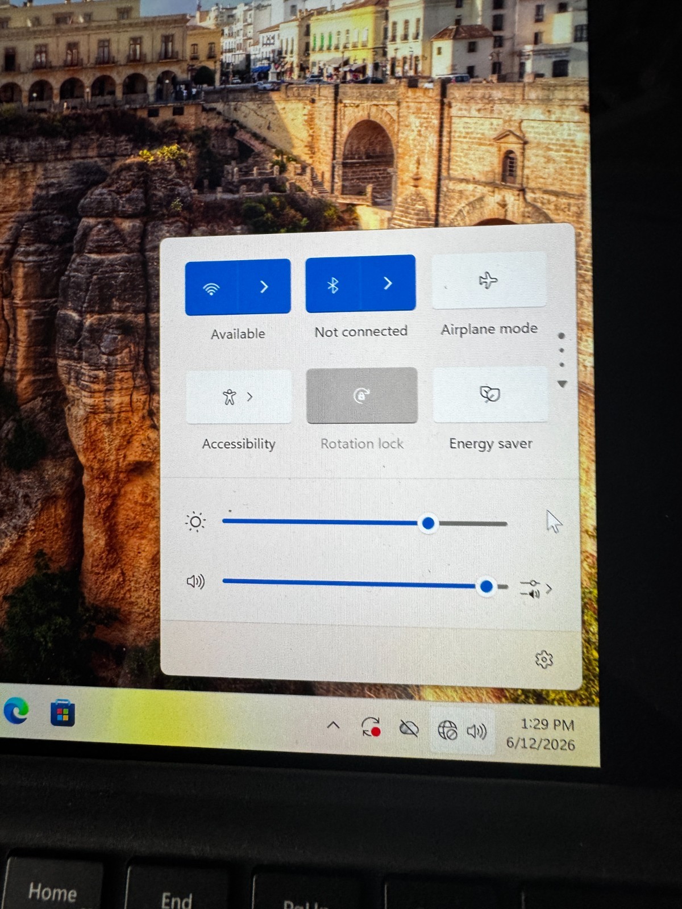Open the sync status tray icon with red dot
The image size is (682, 909).
pos(371,727)
